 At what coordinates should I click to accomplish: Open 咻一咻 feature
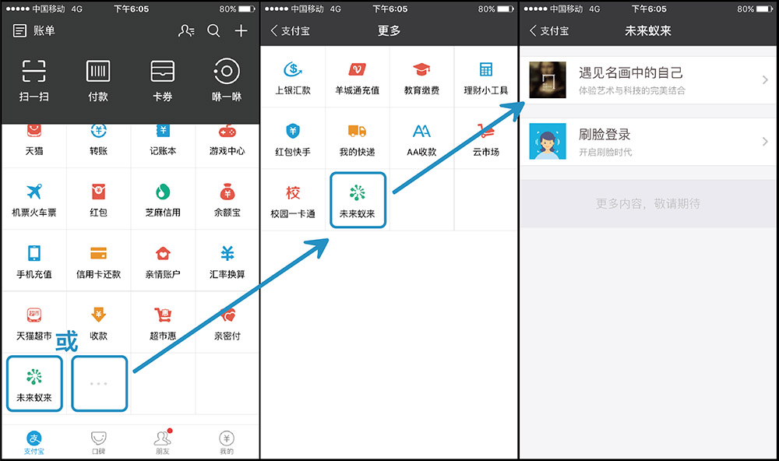[x=227, y=80]
